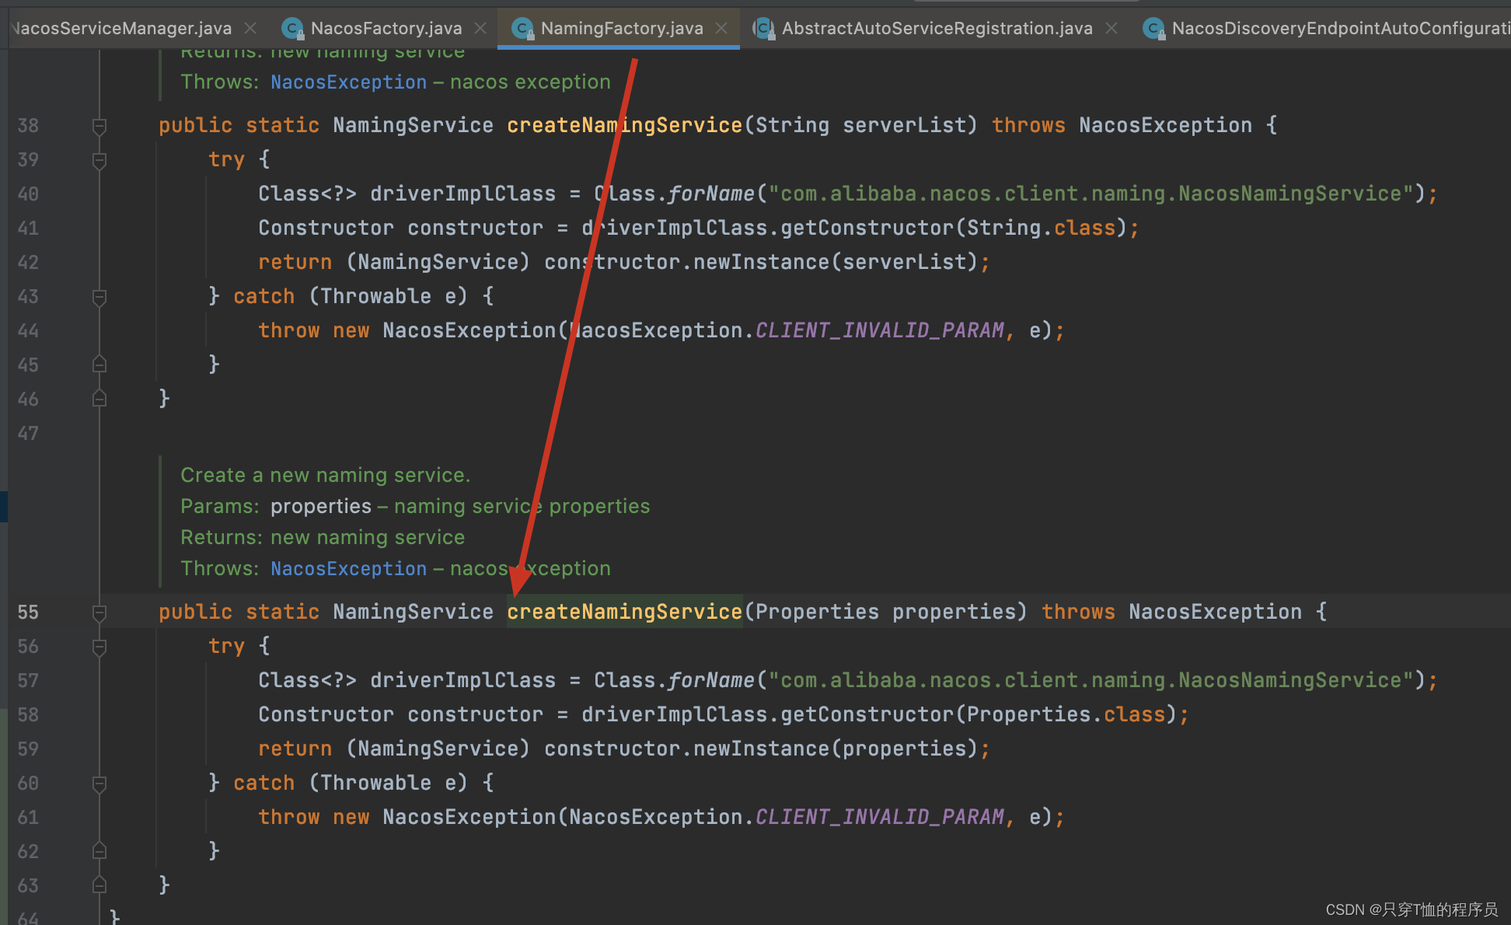
Task: Click NacosNamingService class string on line 57
Action: coord(1091,680)
